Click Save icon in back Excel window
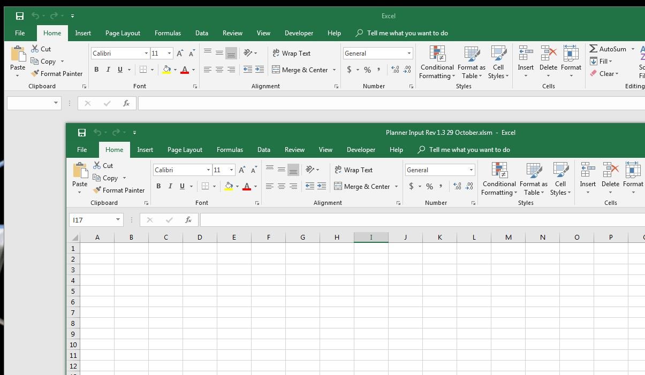Screen dimensions: 645x375 coord(20,16)
